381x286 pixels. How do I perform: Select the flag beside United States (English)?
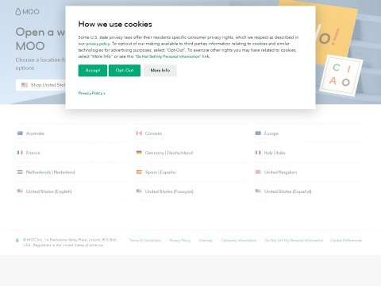click(x=20, y=191)
